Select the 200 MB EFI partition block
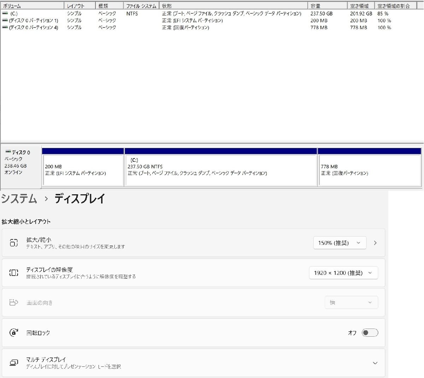The height and width of the screenshot is (378, 424). coord(83,170)
